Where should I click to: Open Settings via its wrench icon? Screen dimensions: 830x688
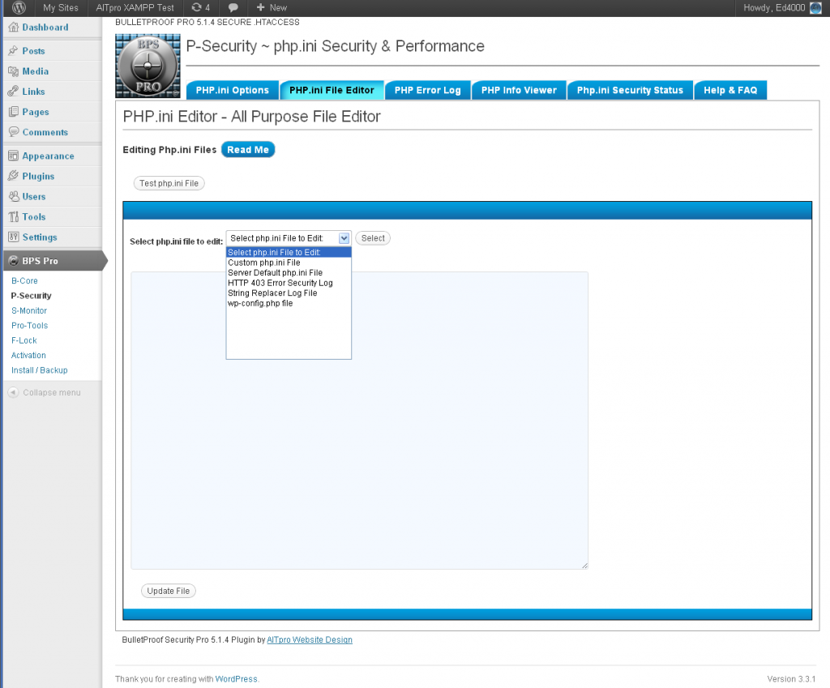click(x=12, y=237)
